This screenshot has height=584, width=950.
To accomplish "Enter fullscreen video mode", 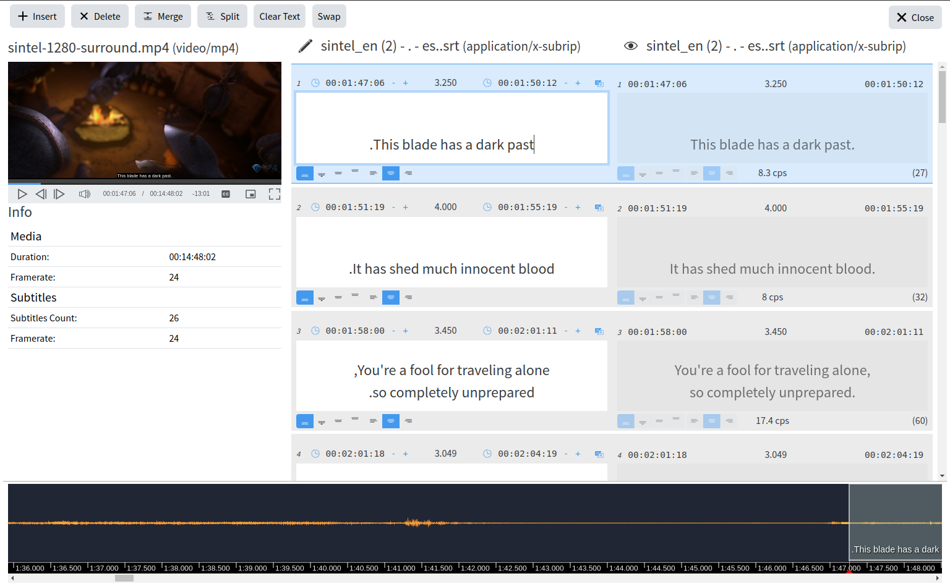I will [x=275, y=194].
